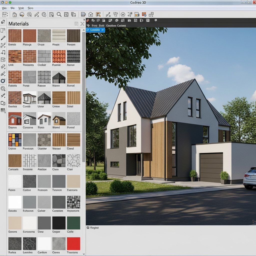
Task: Open the Voit menu
Action: click(21, 8)
